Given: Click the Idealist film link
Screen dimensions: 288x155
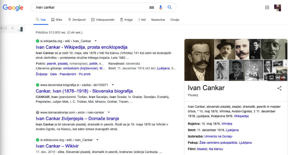Looking at the screenshot, I should click(202, 149).
